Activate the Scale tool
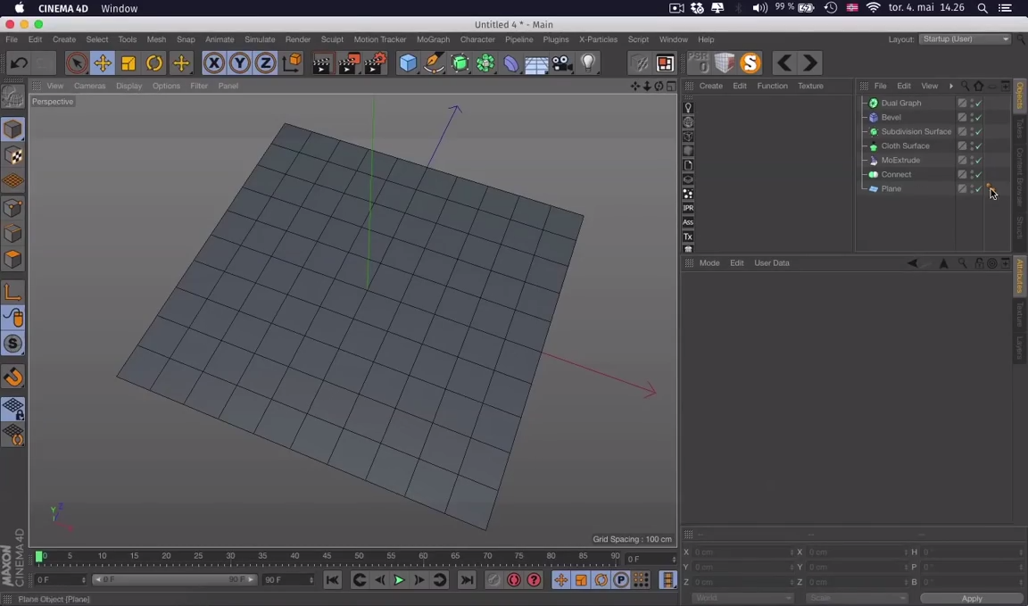This screenshot has width=1028, height=606. (x=128, y=63)
